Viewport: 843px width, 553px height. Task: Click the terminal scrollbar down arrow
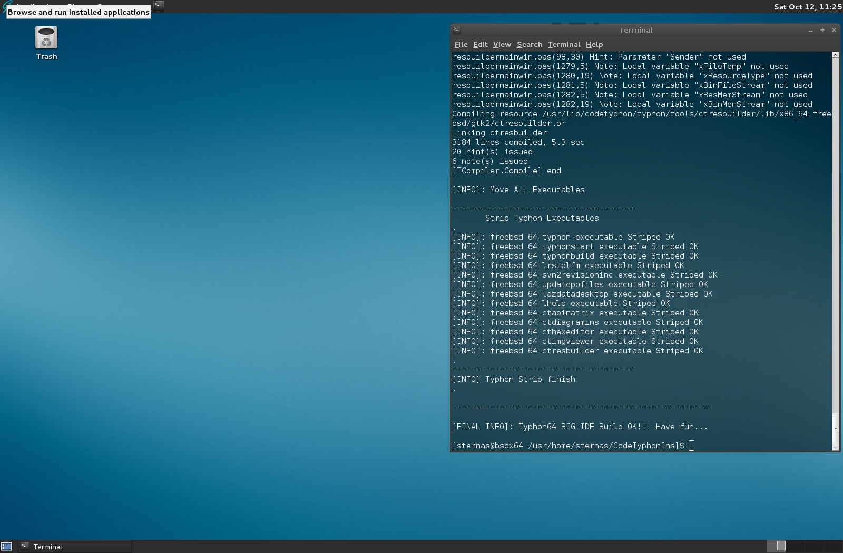click(x=835, y=448)
